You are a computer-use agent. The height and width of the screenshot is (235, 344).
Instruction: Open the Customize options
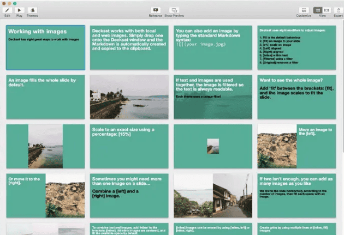pos(304,10)
